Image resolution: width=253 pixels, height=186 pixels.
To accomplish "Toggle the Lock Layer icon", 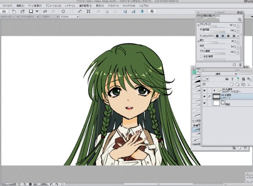I will 243,79.
